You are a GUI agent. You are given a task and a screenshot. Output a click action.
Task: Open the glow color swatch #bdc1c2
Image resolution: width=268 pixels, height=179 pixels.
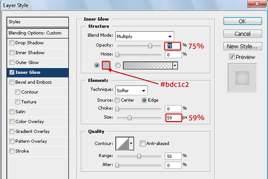(x=106, y=65)
